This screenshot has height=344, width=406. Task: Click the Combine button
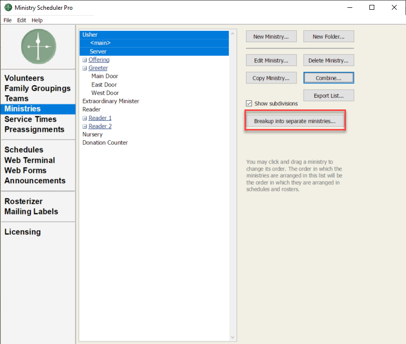[328, 78]
